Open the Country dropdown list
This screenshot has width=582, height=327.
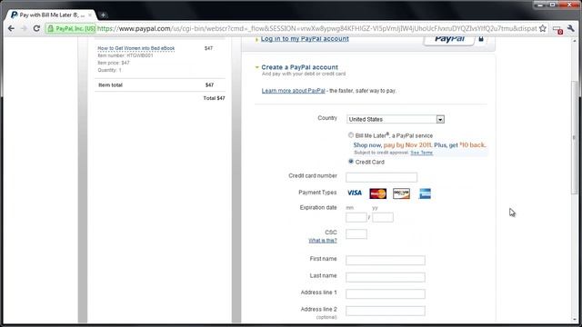coord(396,119)
